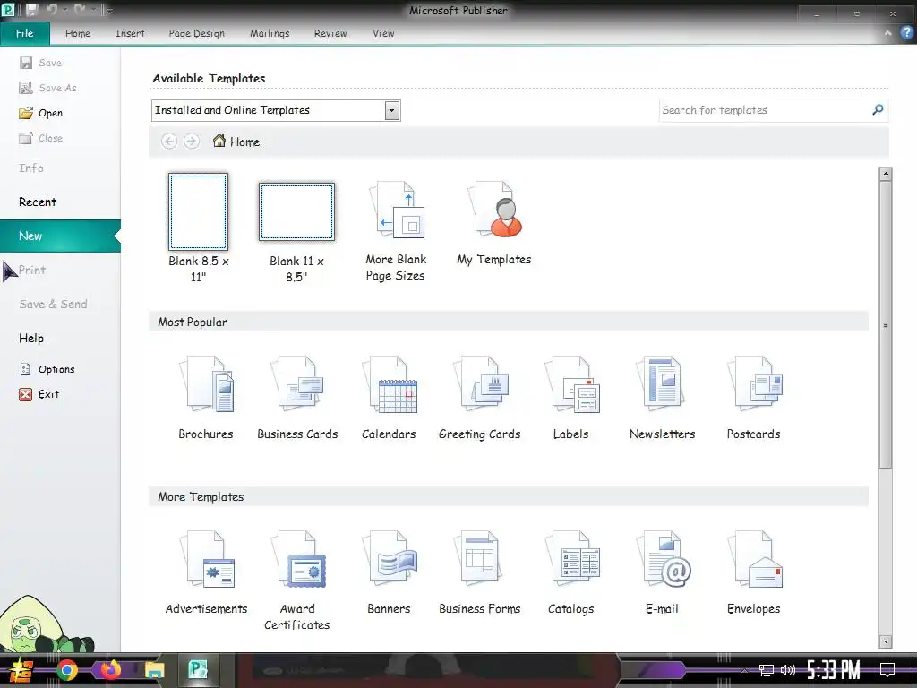Open More Blank Page Sizes
Image resolution: width=917 pixels, height=688 pixels.
pos(396,231)
